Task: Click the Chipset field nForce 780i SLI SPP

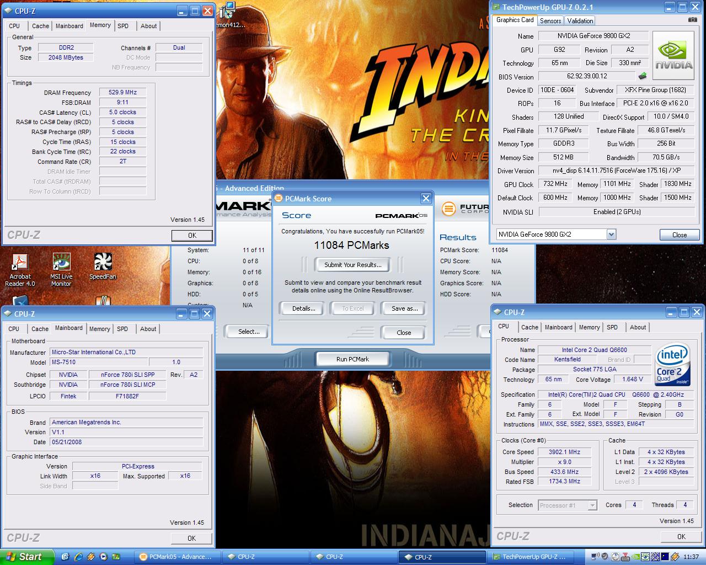Action: pyautogui.click(x=127, y=375)
